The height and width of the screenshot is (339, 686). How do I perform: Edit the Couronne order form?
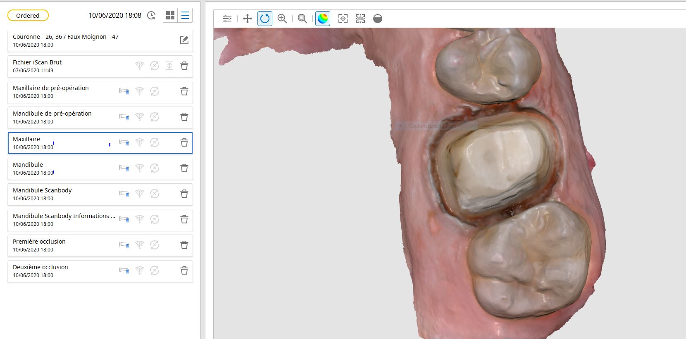pos(184,40)
